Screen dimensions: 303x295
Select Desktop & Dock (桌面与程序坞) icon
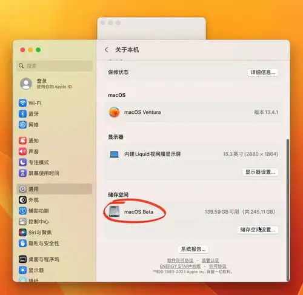[22, 259]
